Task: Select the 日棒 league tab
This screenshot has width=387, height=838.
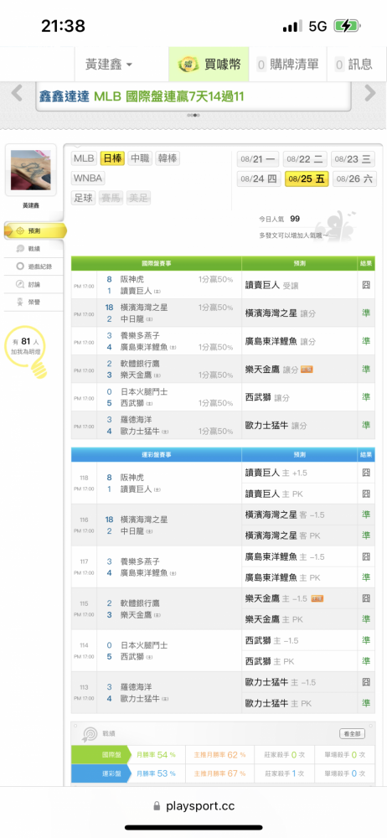Action: 112,158
